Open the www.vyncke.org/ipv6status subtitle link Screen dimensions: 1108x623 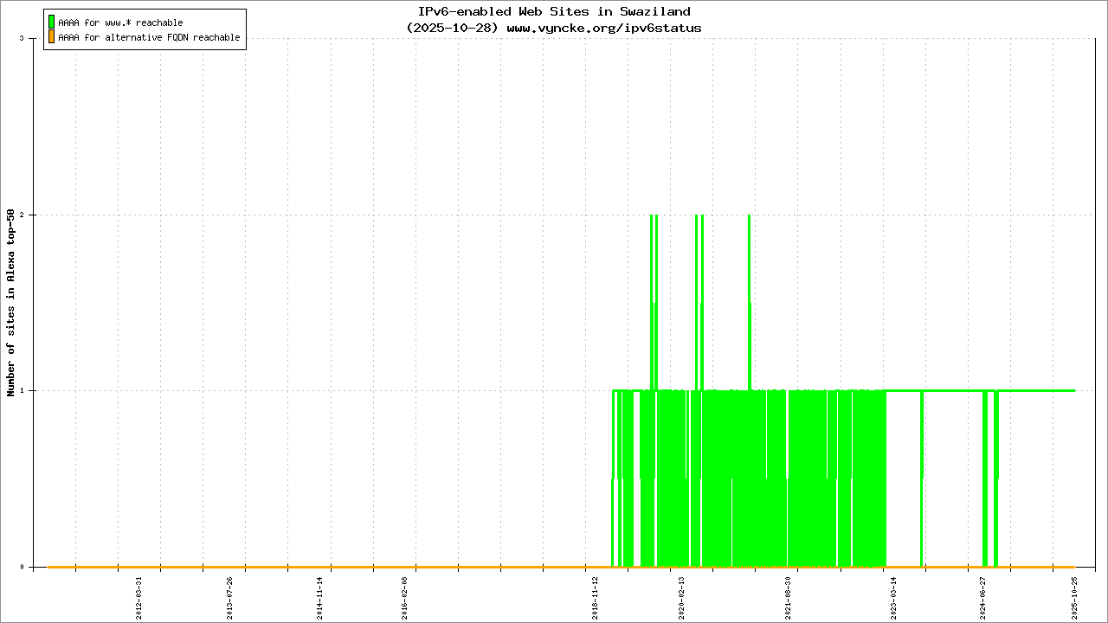pyautogui.click(x=603, y=28)
